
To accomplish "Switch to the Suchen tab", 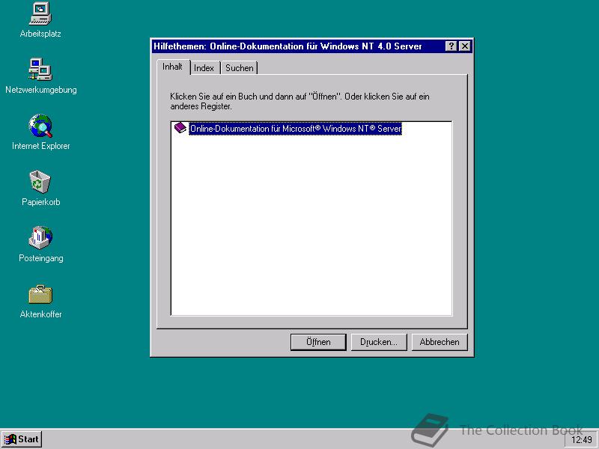I will 239,68.
